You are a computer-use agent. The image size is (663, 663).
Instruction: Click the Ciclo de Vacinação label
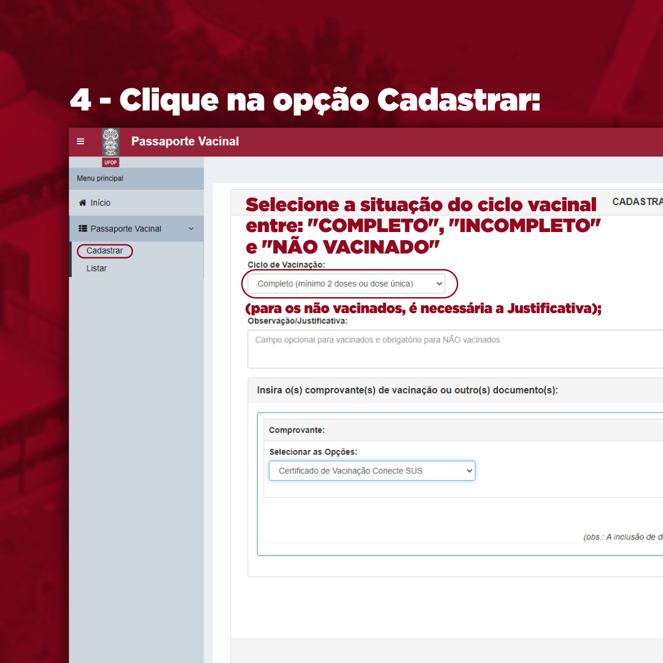click(286, 265)
